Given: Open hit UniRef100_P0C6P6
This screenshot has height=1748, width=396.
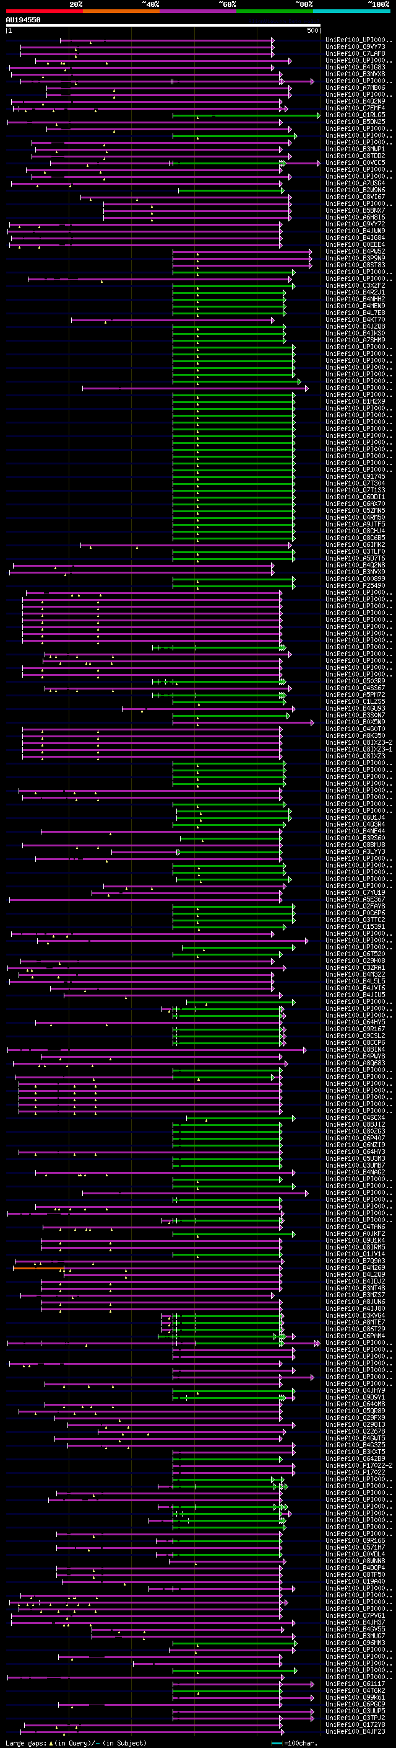Looking at the screenshot, I should pos(355,913).
